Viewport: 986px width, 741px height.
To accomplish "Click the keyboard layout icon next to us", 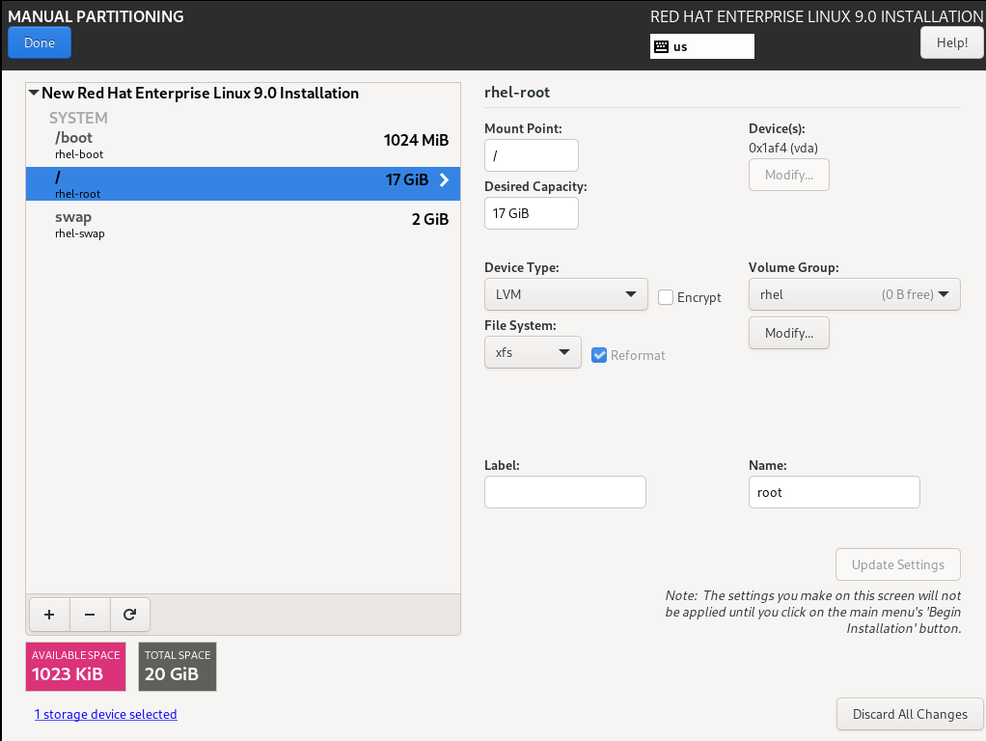I will pyautogui.click(x=662, y=46).
